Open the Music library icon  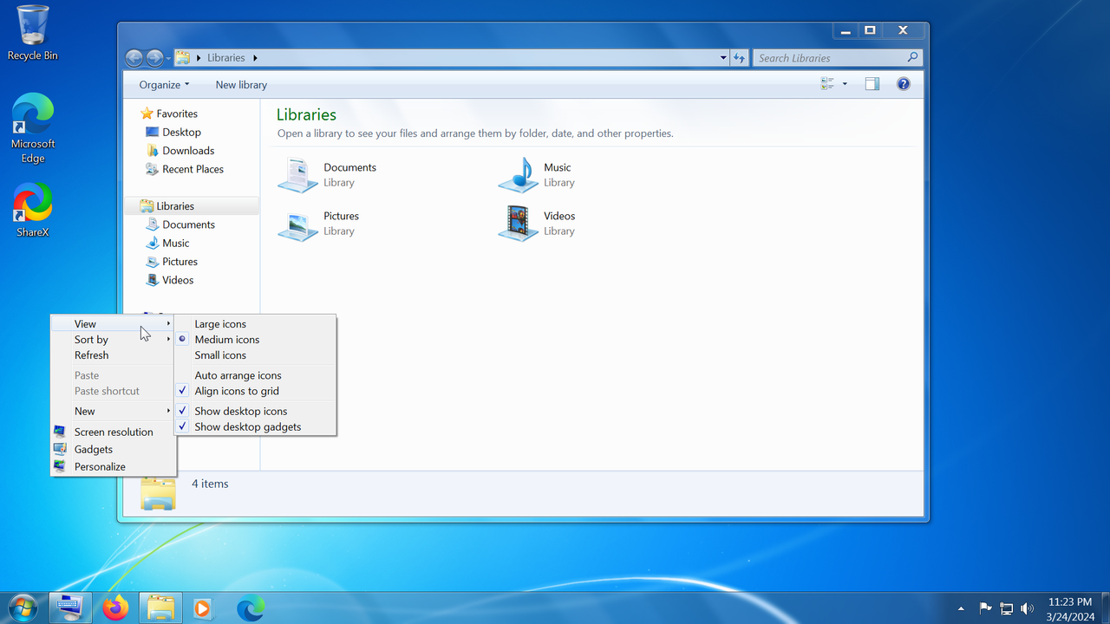coord(519,174)
